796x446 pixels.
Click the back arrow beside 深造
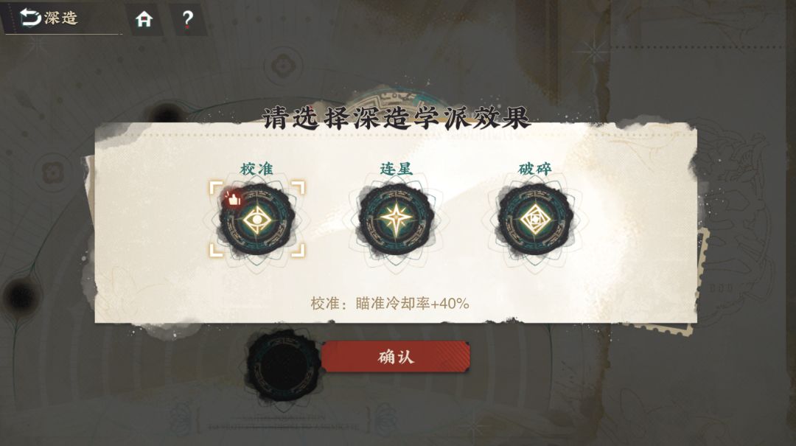[x=30, y=18]
